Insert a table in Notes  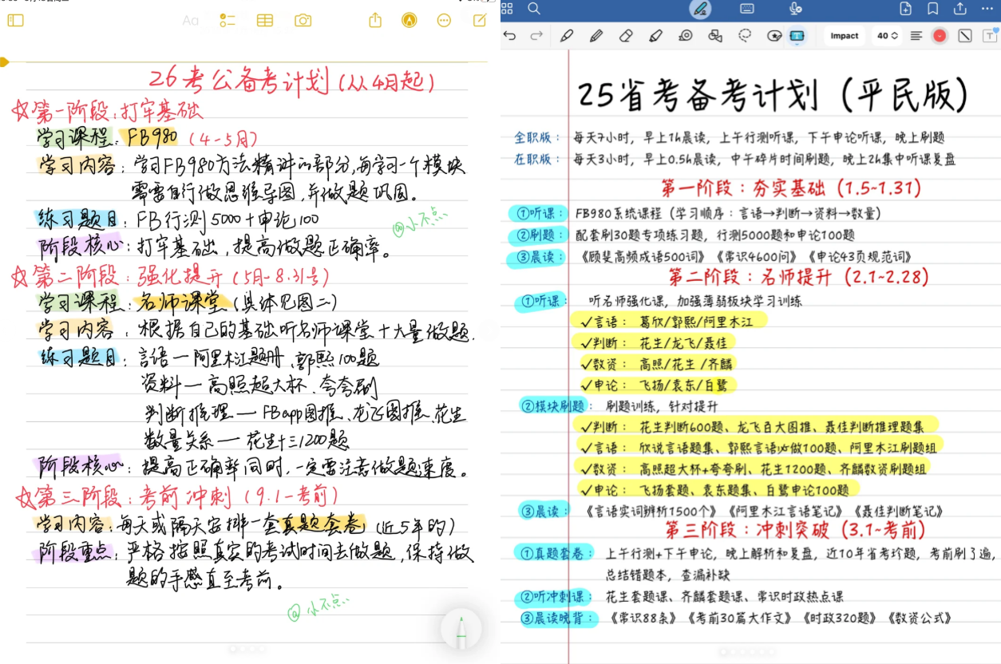coord(264,21)
